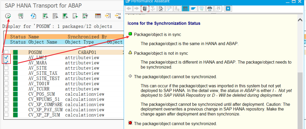Viewport: 306px width, 129px height.
Task: Click the highlighted calendar grid icon
Action: click(x=185, y=8)
